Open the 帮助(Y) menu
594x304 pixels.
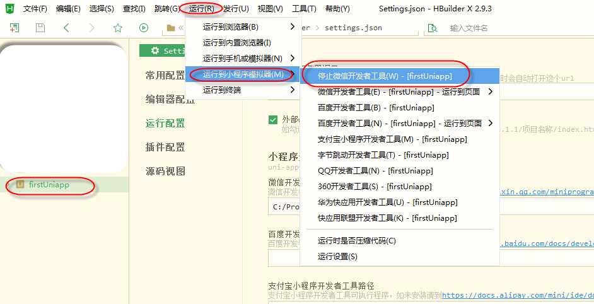point(337,9)
